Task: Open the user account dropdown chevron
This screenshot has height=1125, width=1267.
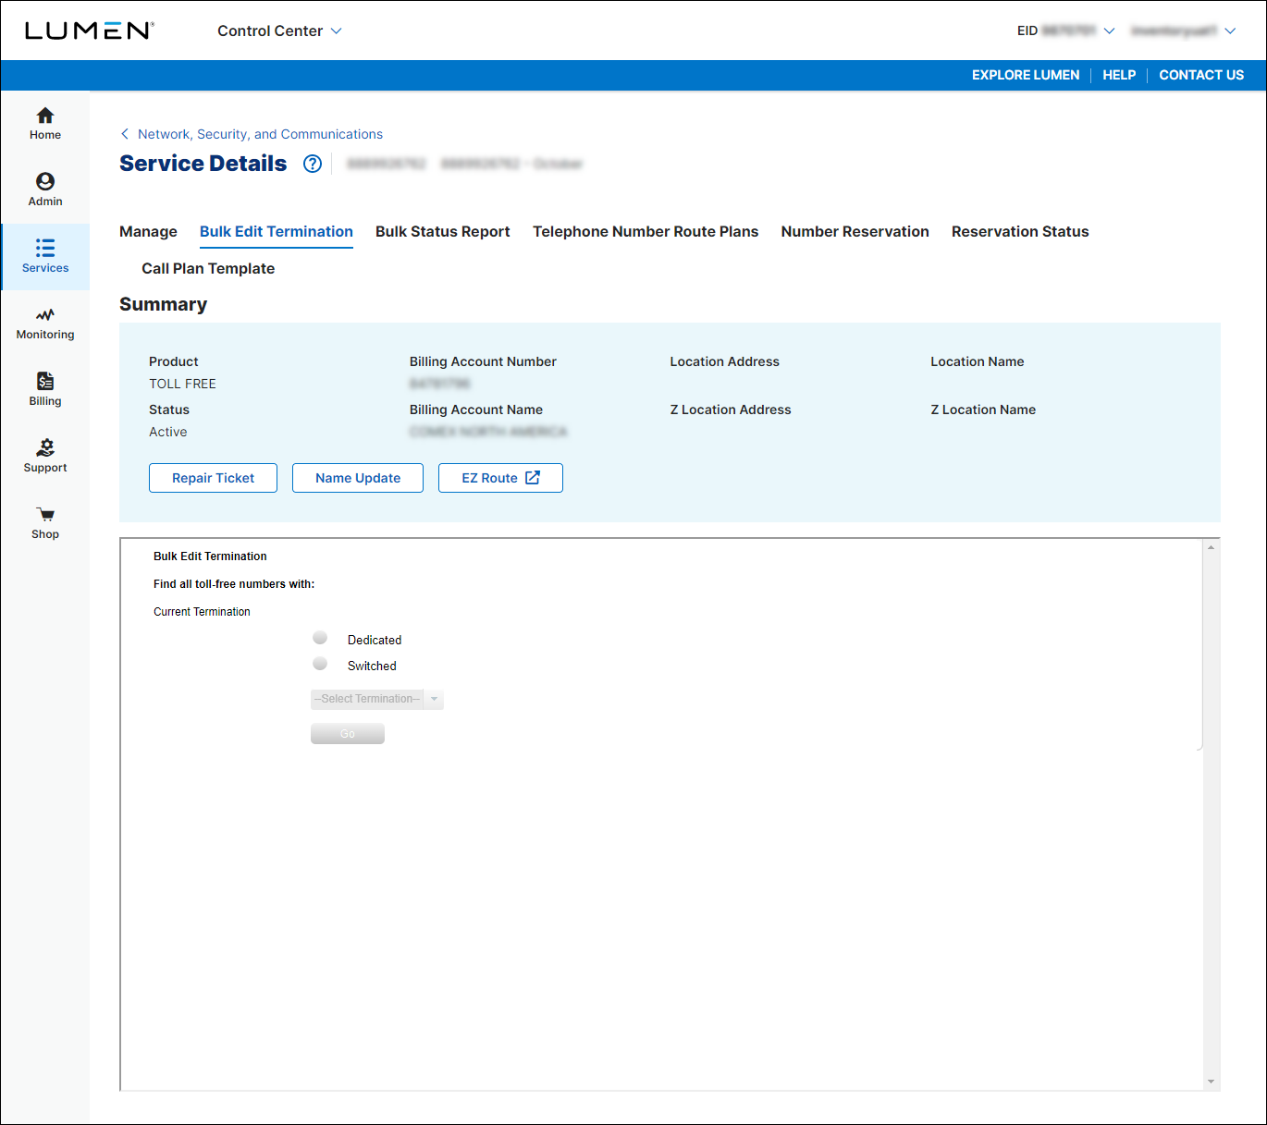Action: coord(1230,31)
